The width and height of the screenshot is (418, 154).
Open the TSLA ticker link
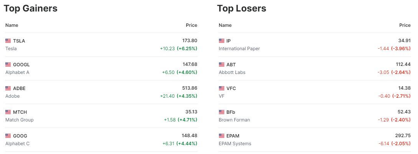click(x=19, y=41)
